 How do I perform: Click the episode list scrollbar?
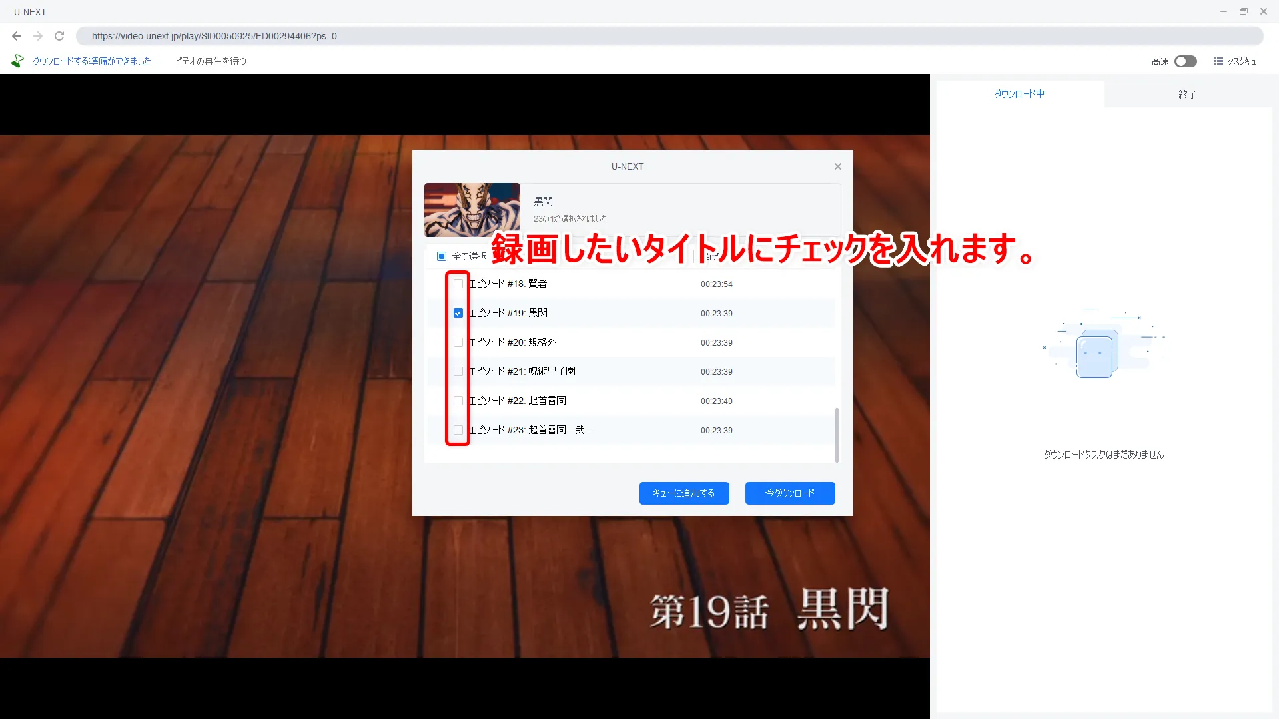point(837,435)
